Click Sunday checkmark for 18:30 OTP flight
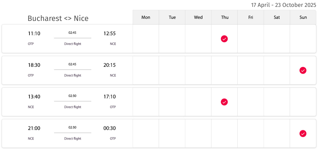The width and height of the screenshot is (318, 149). pyautogui.click(x=303, y=70)
